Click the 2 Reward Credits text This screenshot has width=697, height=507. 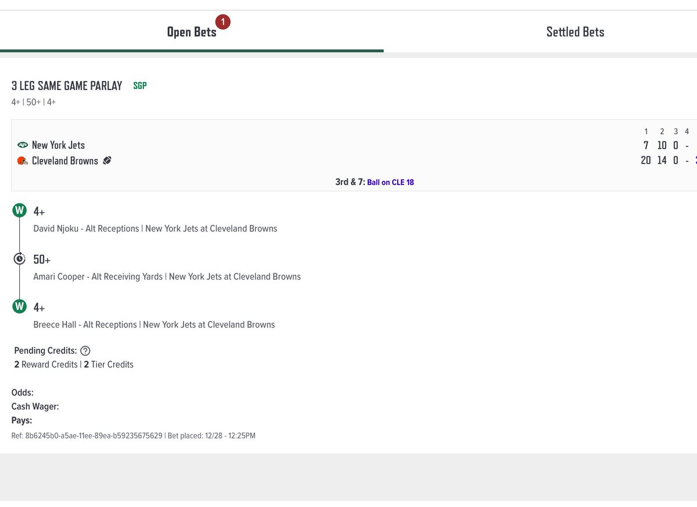46,365
